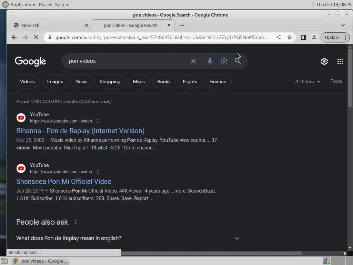Click YouTube favicon of Shenseea result
Image resolution: width=353 pixels, height=265 pixels.
(x=21, y=168)
